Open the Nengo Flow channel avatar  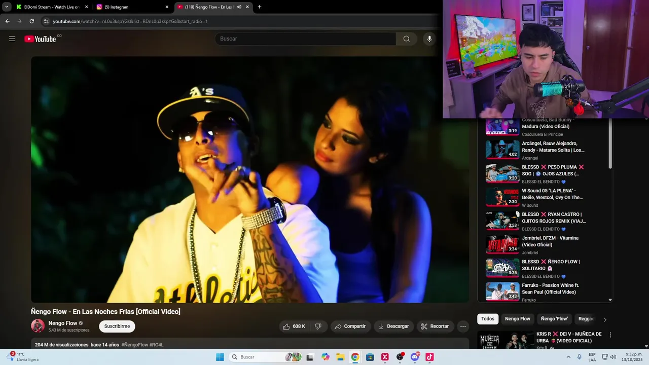tap(38, 326)
